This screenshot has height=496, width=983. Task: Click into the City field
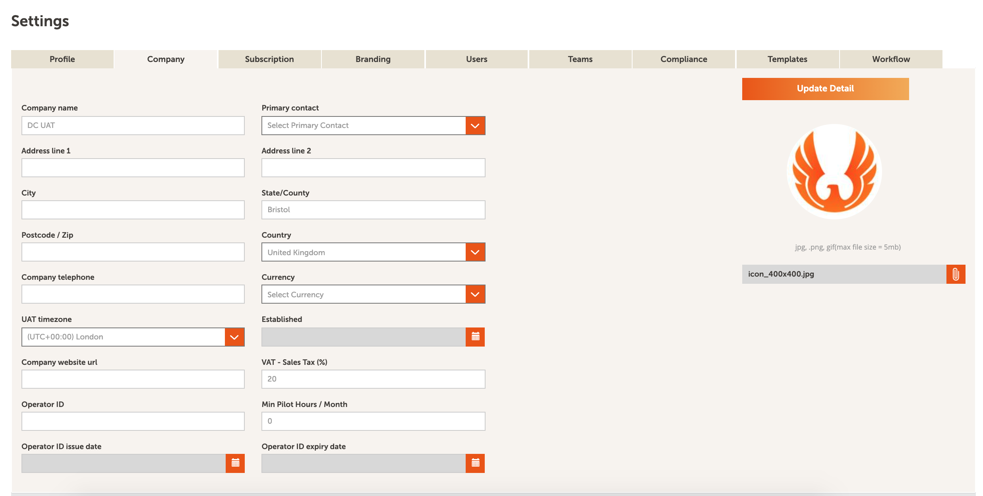click(133, 210)
